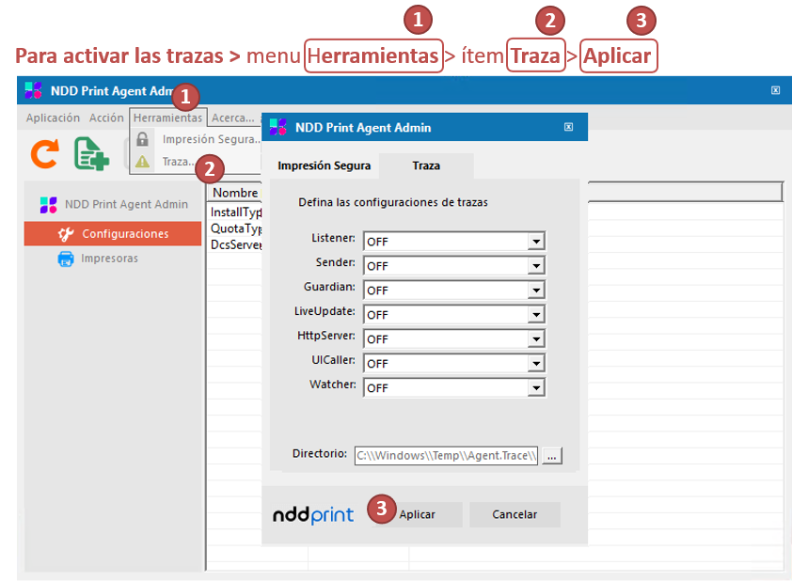The width and height of the screenshot is (792, 581).
Task: Open the Herramientas menu
Action: point(167,118)
